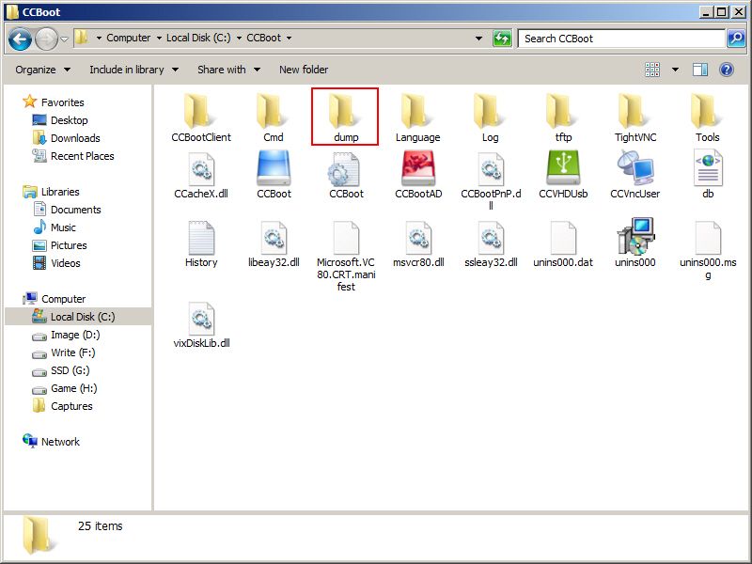Select the CCBoot gear config file
The width and height of the screenshot is (752, 564).
pyautogui.click(x=346, y=176)
